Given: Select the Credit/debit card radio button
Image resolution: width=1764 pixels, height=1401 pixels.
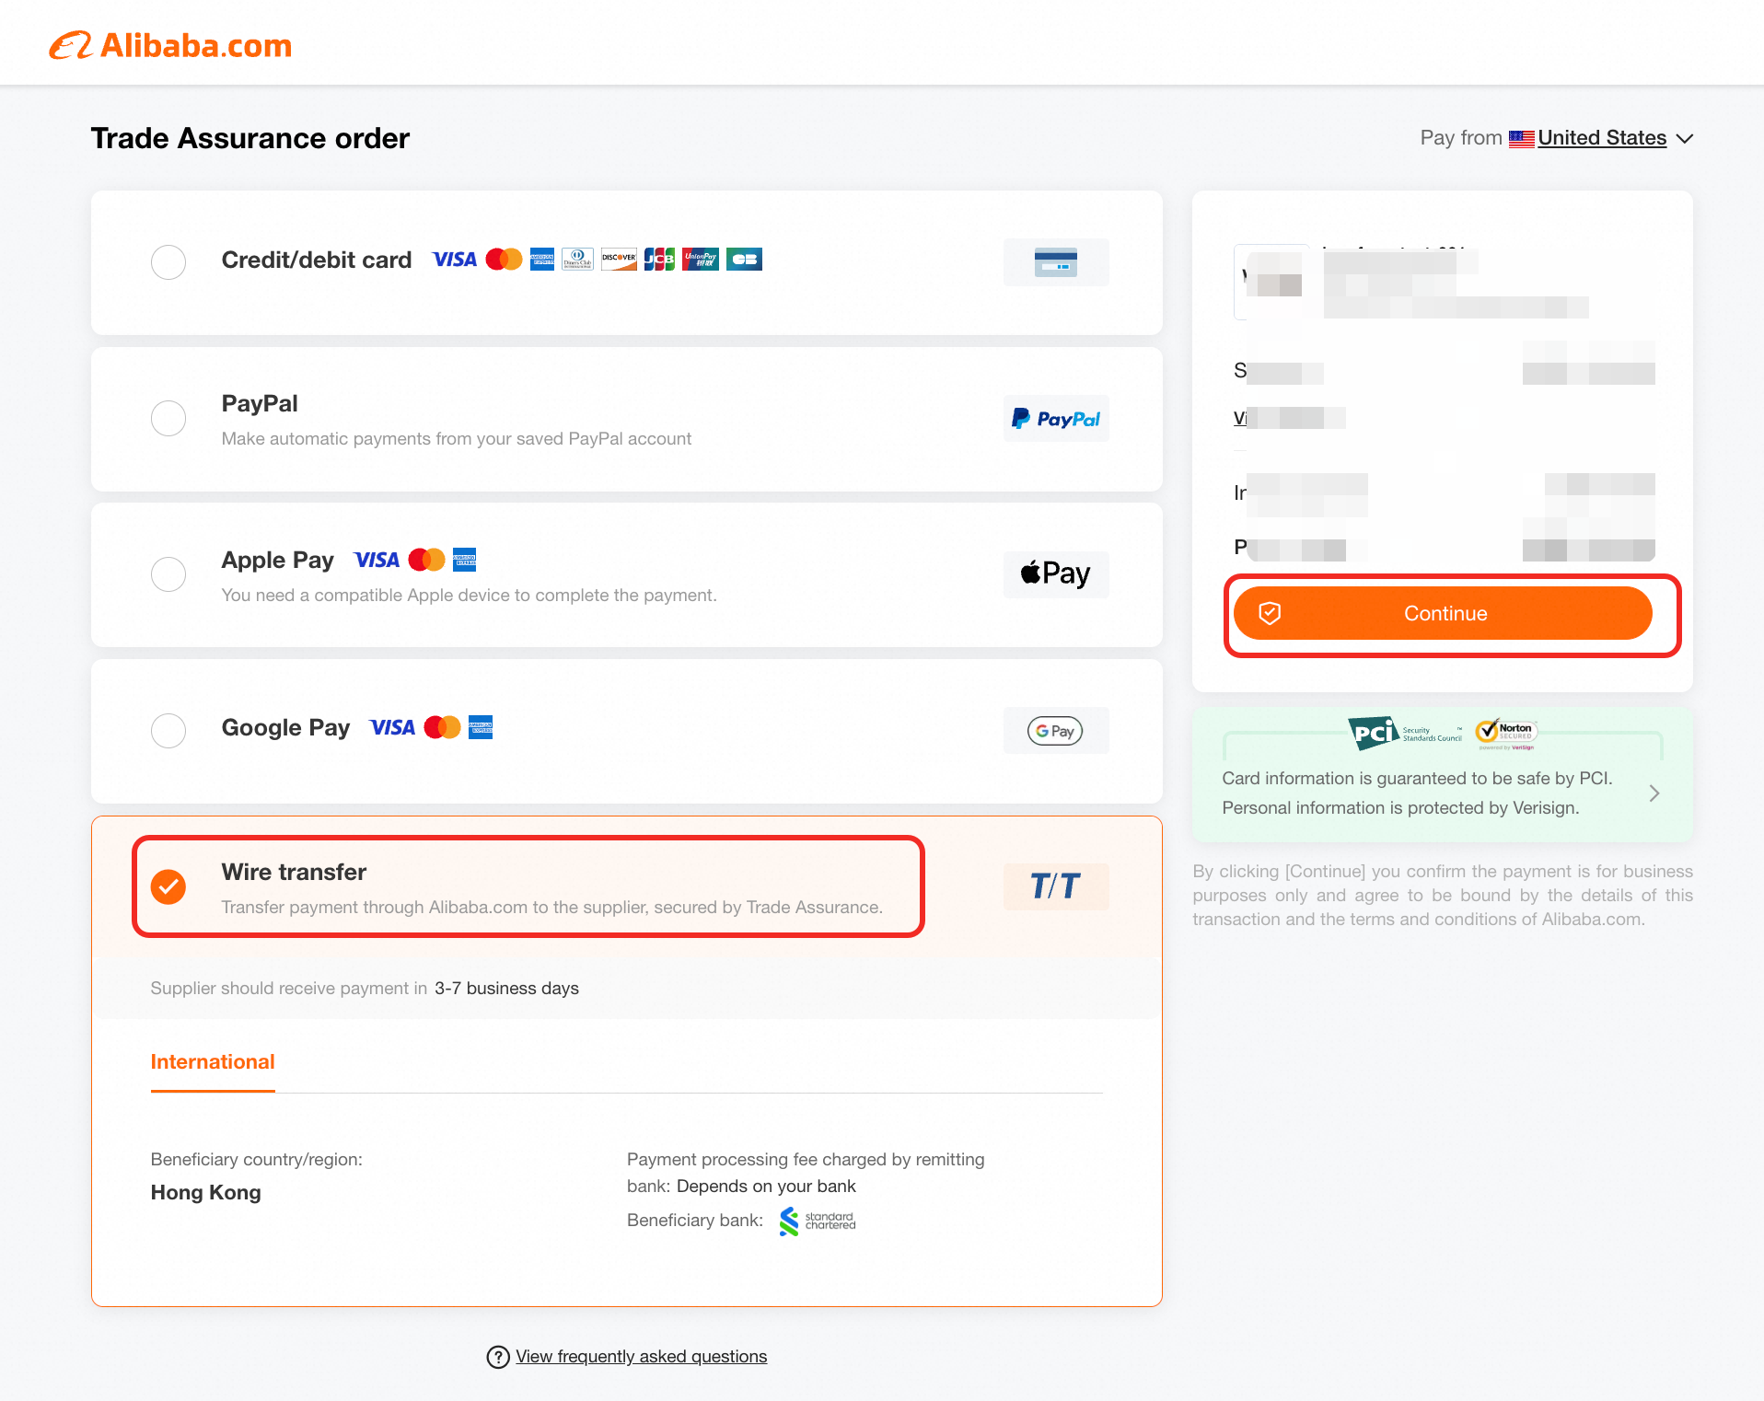Looking at the screenshot, I should click(168, 262).
